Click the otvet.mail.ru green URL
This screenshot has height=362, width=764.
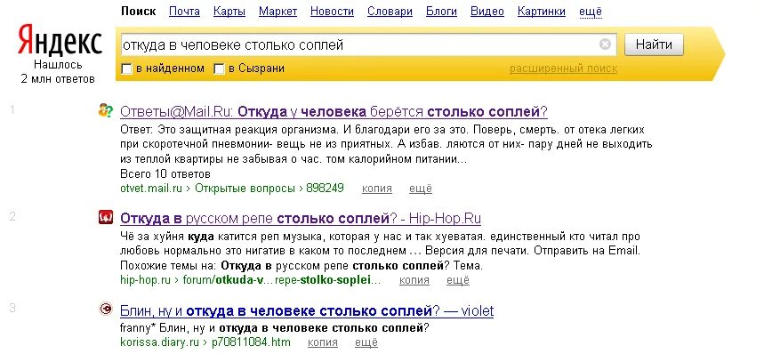coord(150,188)
